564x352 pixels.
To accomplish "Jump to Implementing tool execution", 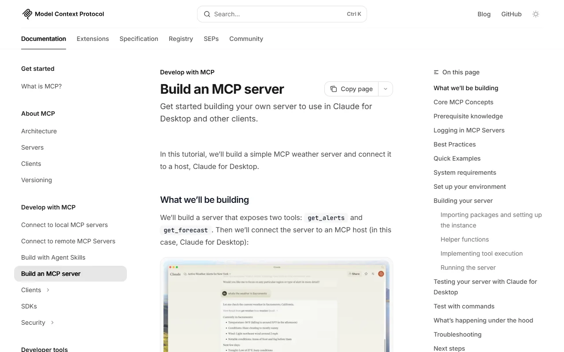I will tap(482, 253).
